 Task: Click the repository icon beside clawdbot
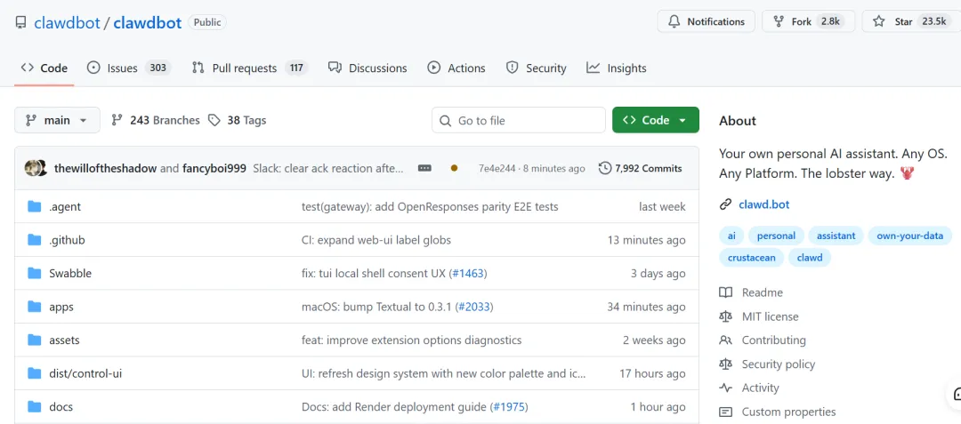[20, 22]
